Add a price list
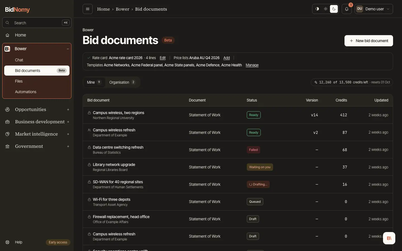The height and width of the screenshot is (251, 402). point(226,58)
